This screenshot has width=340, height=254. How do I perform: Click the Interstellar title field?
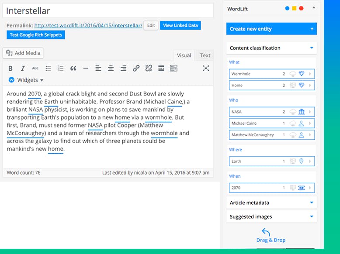pyautogui.click(x=108, y=10)
